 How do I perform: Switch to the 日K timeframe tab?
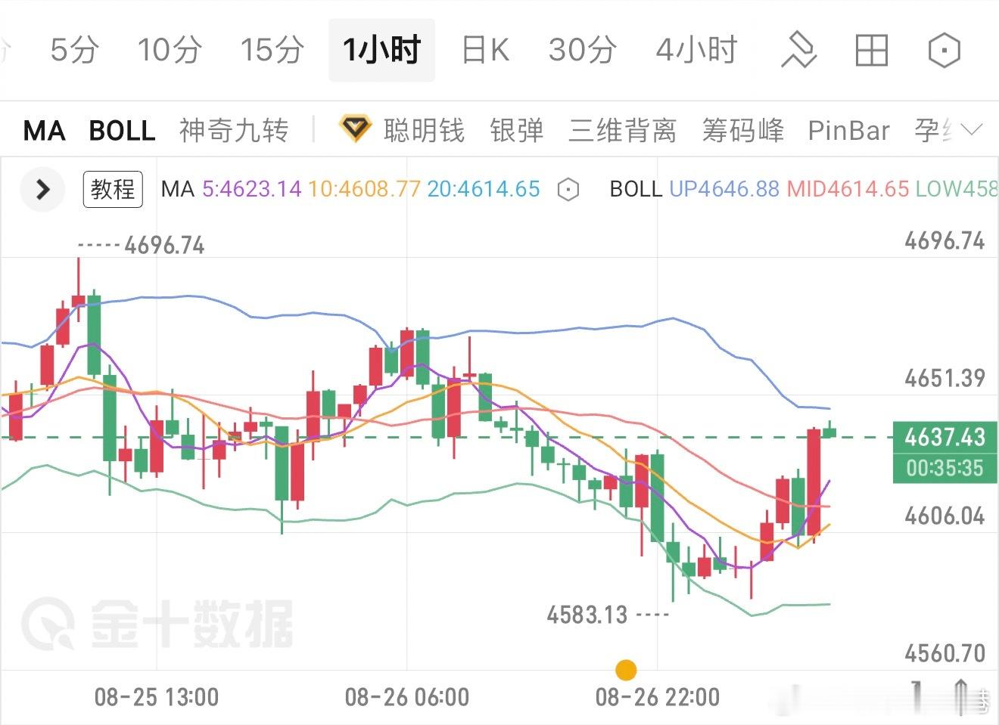pyautogui.click(x=486, y=50)
